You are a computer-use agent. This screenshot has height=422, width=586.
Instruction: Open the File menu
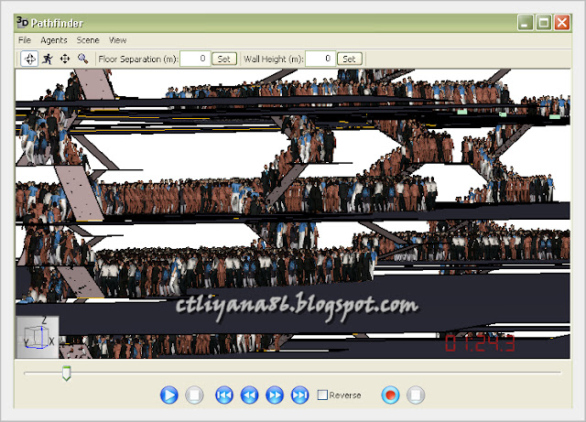coord(25,40)
